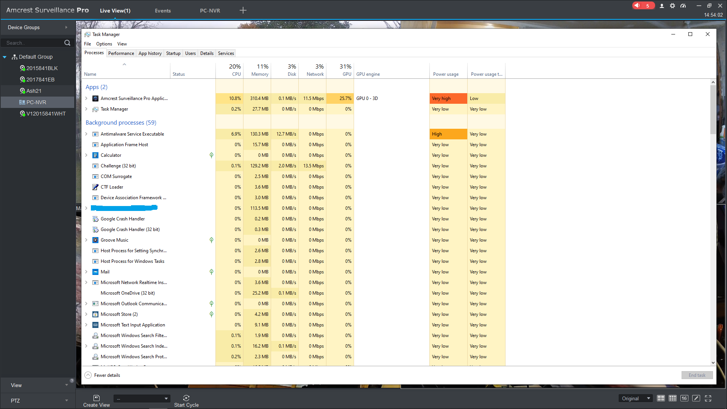Collapse the Default Group tree node
727x409 pixels.
5,57
